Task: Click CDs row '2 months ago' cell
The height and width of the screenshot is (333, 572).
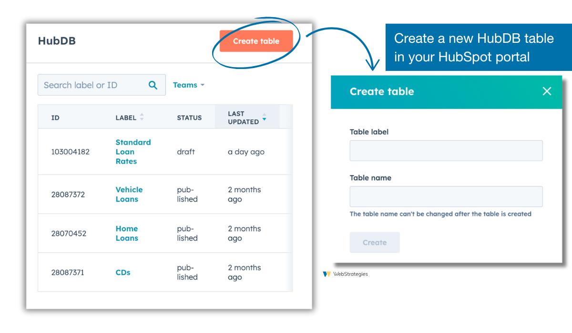Action: [x=245, y=272]
